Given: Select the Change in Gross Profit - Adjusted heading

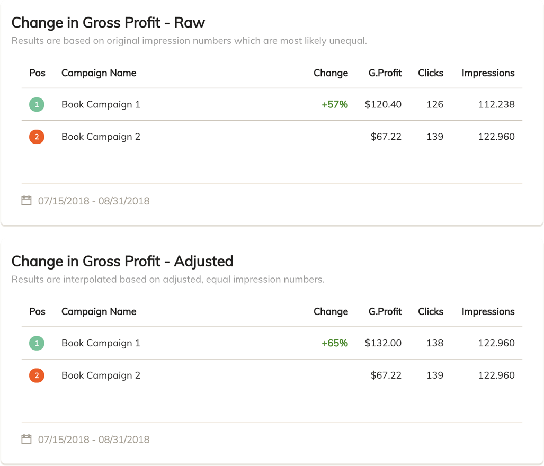Looking at the screenshot, I should [x=122, y=261].
